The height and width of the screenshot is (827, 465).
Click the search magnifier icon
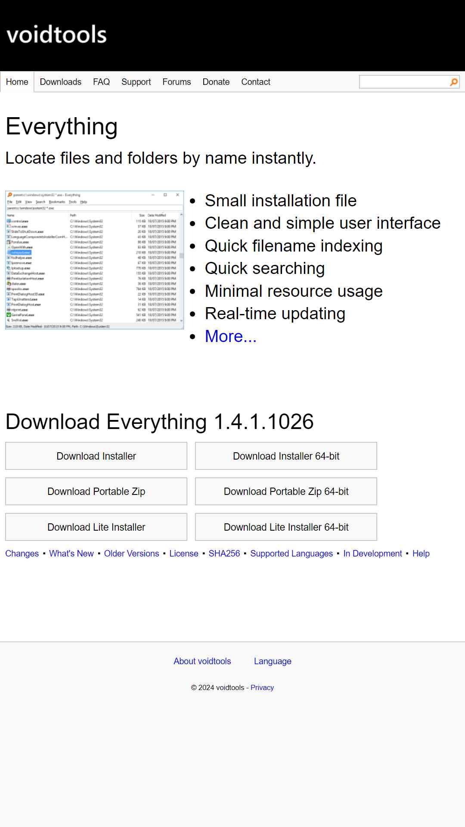click(454, 82)
